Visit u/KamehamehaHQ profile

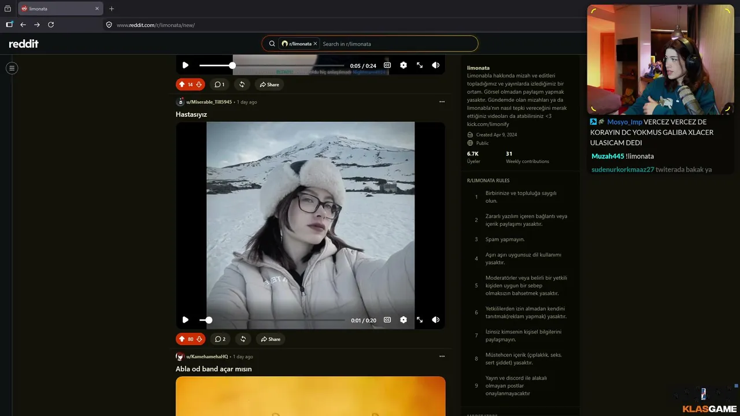[x=207, y=356]
